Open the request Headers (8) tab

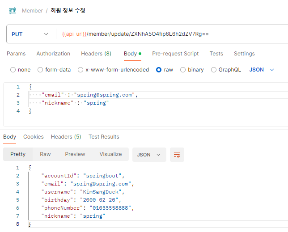tap(96, 54)
